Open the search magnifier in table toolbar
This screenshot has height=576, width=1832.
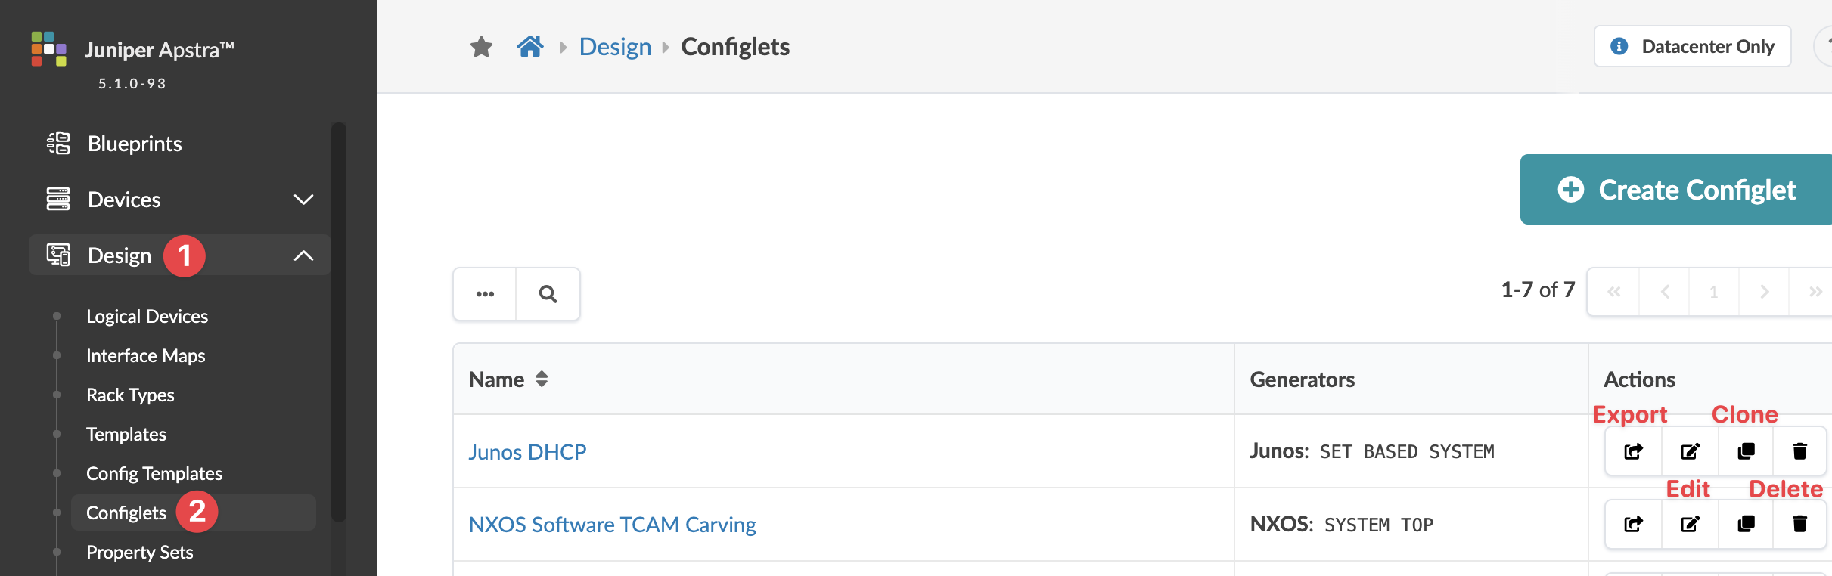point(548,294)
